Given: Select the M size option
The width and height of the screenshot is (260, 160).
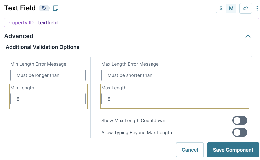Looking at the screenshot, I should click(231, 8).
